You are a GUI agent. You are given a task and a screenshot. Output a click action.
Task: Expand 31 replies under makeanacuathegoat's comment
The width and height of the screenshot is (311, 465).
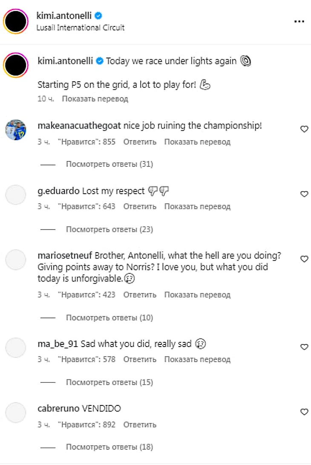point(109,164)
